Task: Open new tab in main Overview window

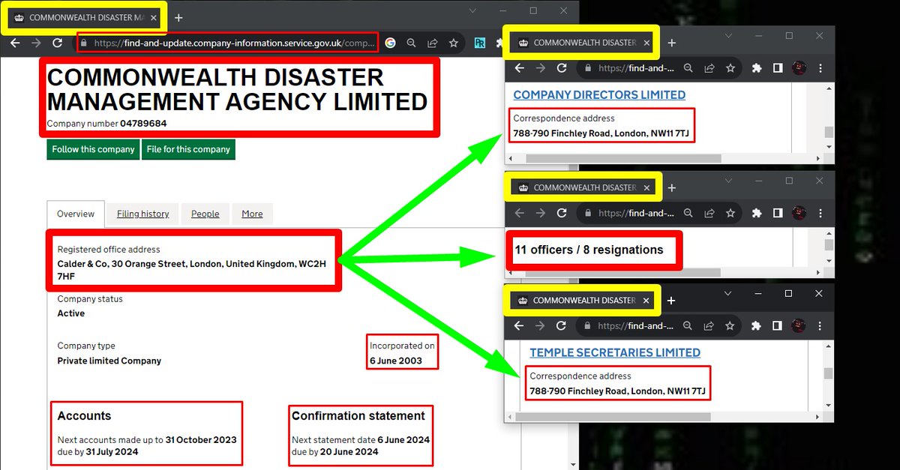Action: click(178, 17)
